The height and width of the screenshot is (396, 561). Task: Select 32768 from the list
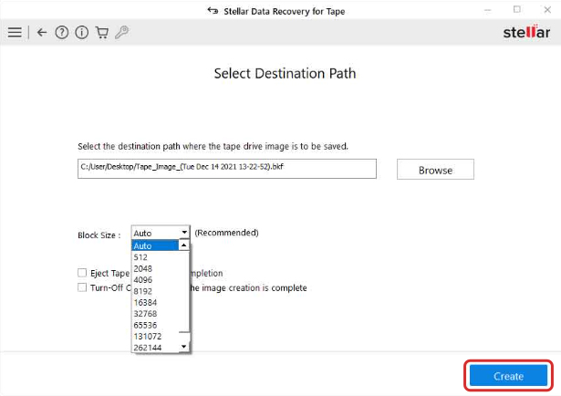(x=155, y=314)
